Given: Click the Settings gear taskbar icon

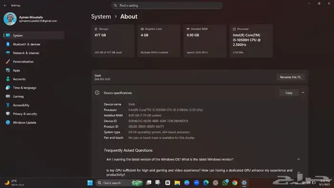Looking at the screenshot, I should point(244,183).
